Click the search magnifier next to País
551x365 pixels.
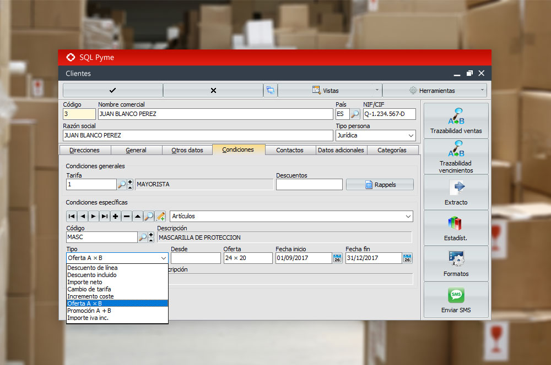pos(355,114)
